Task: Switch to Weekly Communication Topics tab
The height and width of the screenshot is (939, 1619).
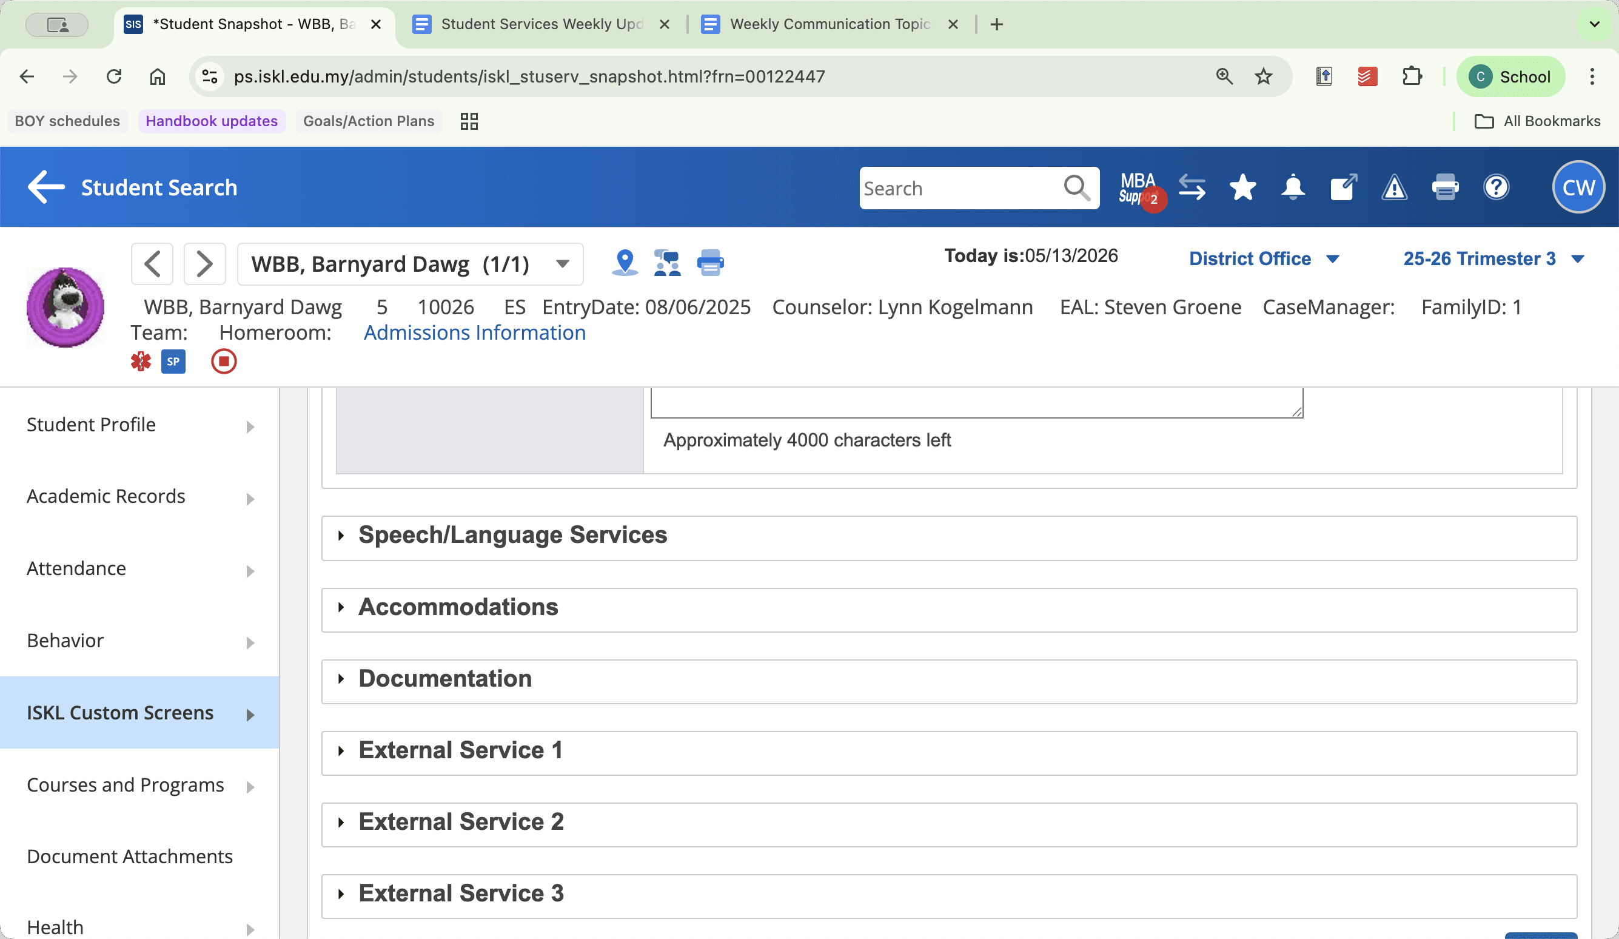Action: pos(830,24)
